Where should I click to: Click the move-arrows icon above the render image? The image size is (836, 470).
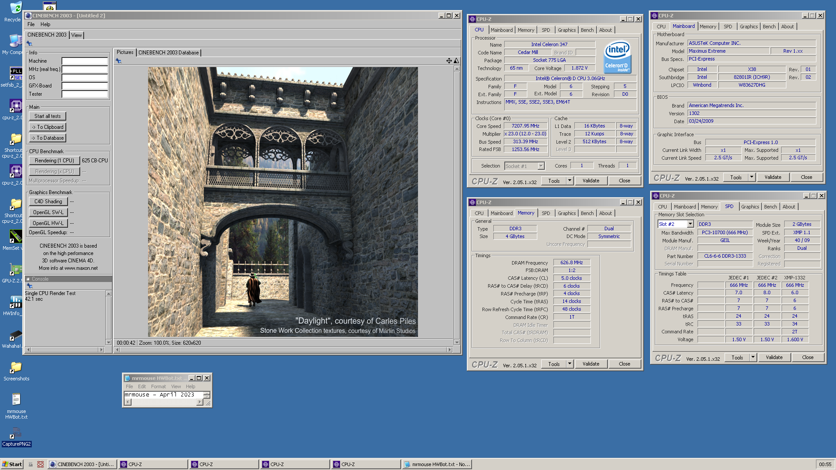(449, 61)
